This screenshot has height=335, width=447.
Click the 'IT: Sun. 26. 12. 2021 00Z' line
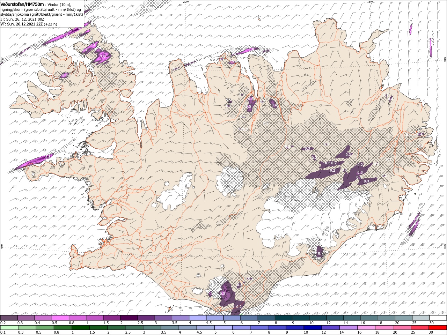22,19
